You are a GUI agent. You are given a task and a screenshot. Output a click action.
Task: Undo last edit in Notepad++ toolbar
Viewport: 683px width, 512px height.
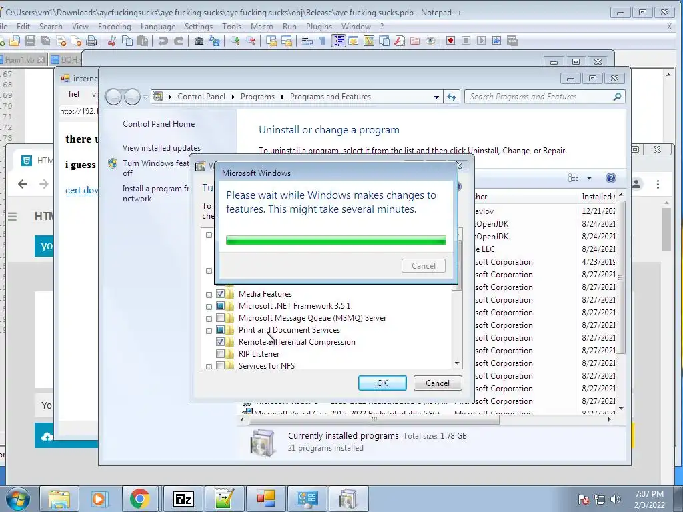click(x=163, y=41)
